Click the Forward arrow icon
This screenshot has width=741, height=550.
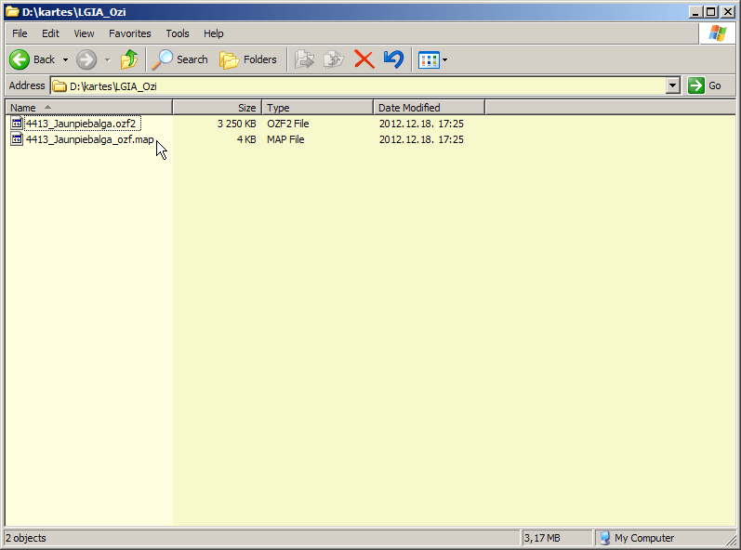pos(86,60)
